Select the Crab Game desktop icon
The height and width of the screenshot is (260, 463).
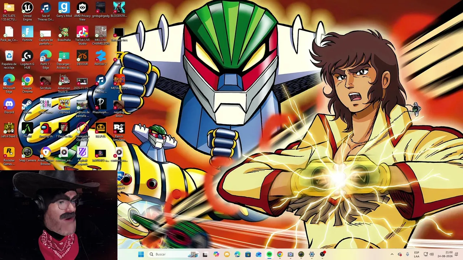pyautogui.click(x=46, y=107)
